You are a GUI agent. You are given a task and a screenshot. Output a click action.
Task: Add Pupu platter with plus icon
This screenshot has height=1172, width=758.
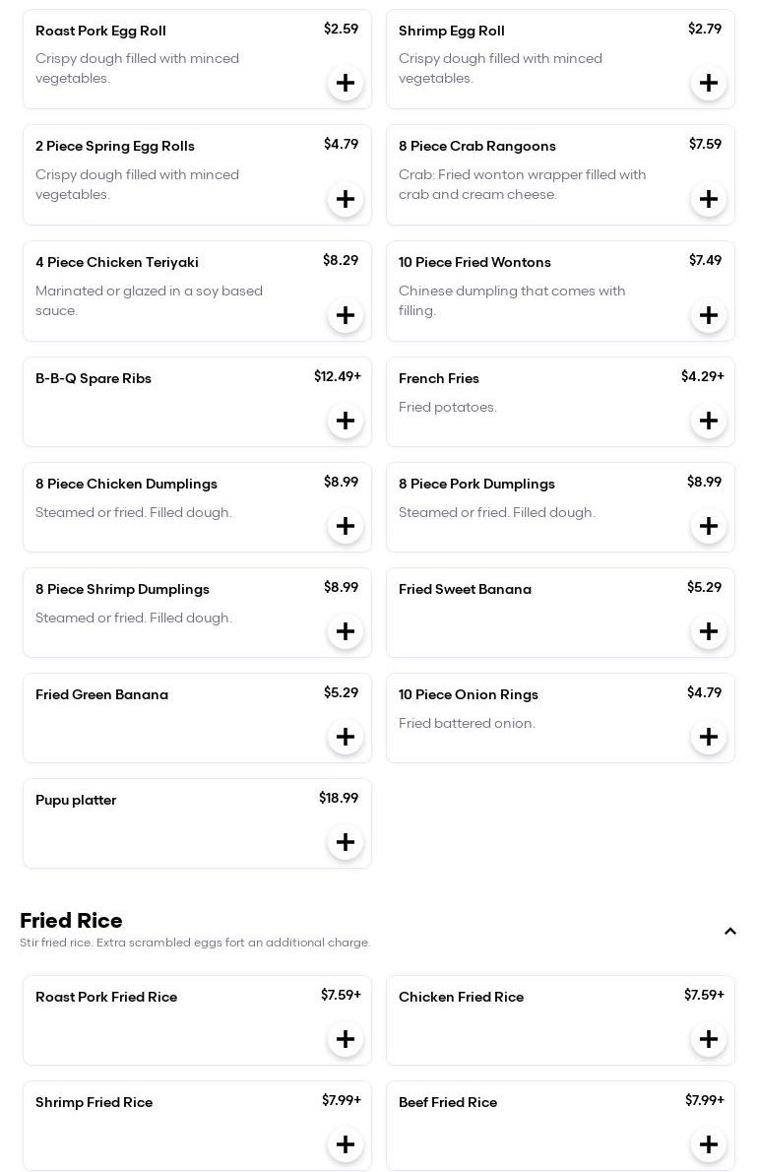346,842
